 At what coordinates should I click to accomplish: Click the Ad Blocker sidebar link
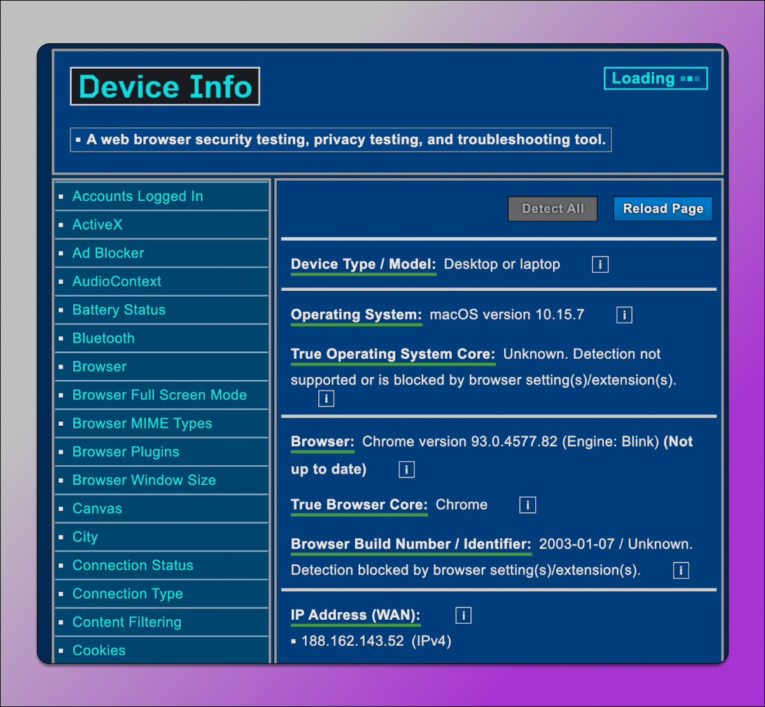click(108, 253)
